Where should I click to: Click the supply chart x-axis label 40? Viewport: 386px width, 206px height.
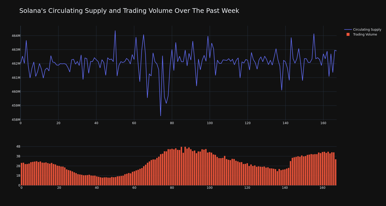tap(96, 123)
